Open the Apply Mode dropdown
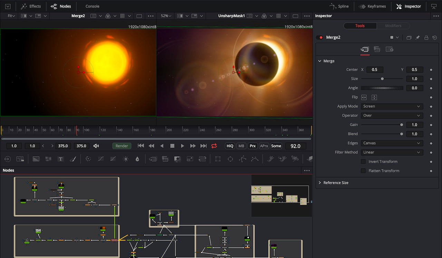442x258 pixels. tap(392, 106)
